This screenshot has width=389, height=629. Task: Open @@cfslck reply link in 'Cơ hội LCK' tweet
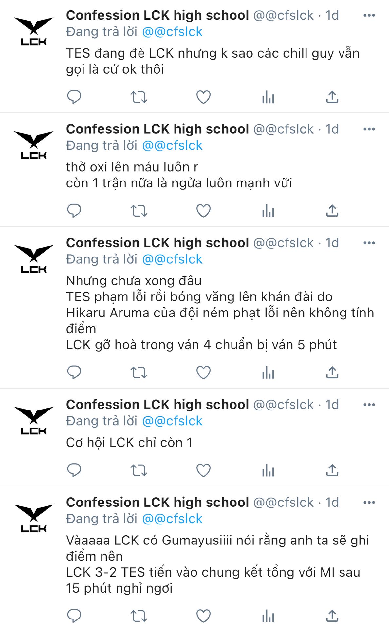click(x=172, y=421)
